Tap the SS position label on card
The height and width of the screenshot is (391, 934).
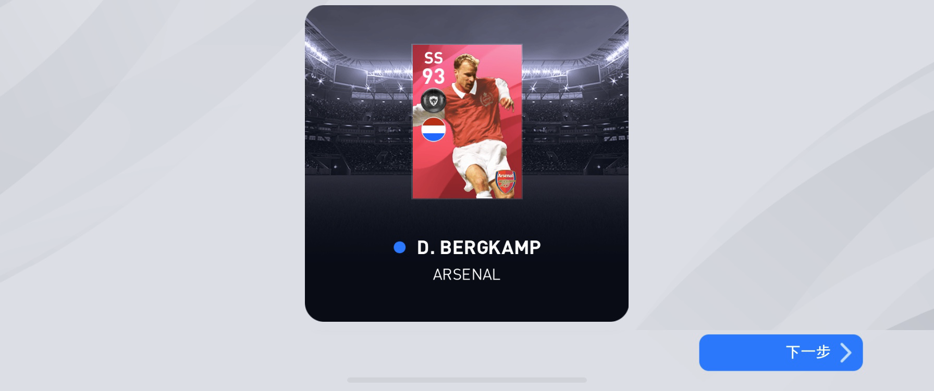pyautogui.click(x=434, y=58)
